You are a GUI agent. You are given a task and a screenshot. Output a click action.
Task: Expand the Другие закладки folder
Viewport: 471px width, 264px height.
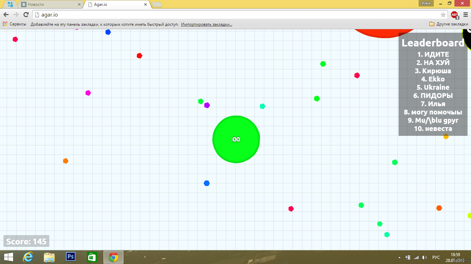(449, 24)
